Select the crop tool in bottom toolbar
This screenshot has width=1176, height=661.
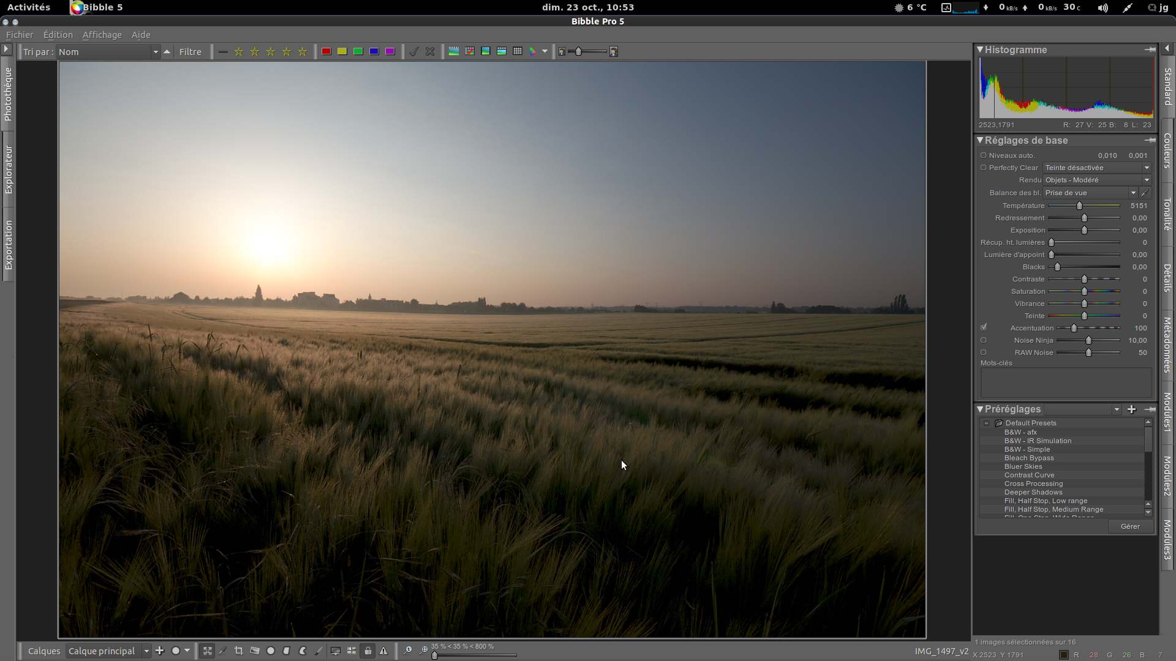click(x=239, y=651)
